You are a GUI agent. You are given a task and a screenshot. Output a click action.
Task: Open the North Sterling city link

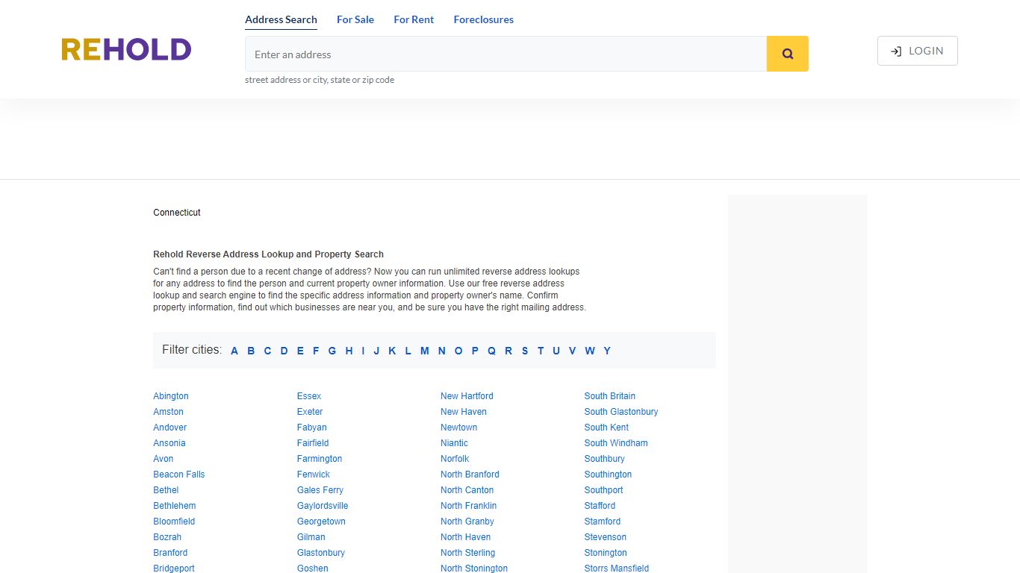point(467,553)
